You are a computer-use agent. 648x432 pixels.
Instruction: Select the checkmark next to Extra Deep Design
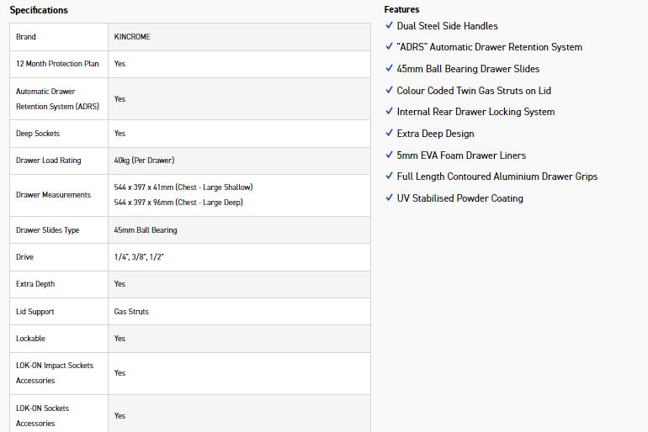coord(389,134)
